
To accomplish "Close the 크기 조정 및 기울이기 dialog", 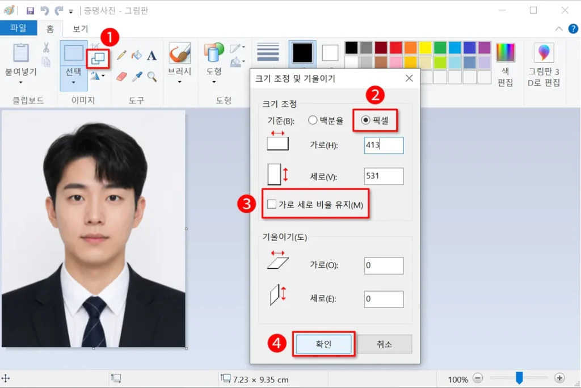I will [x=409, y=78].
